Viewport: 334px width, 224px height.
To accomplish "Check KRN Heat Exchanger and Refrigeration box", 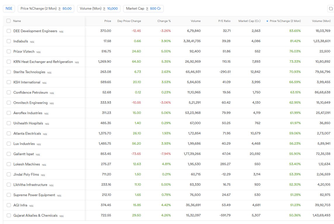I will click(x=9, y=62).
